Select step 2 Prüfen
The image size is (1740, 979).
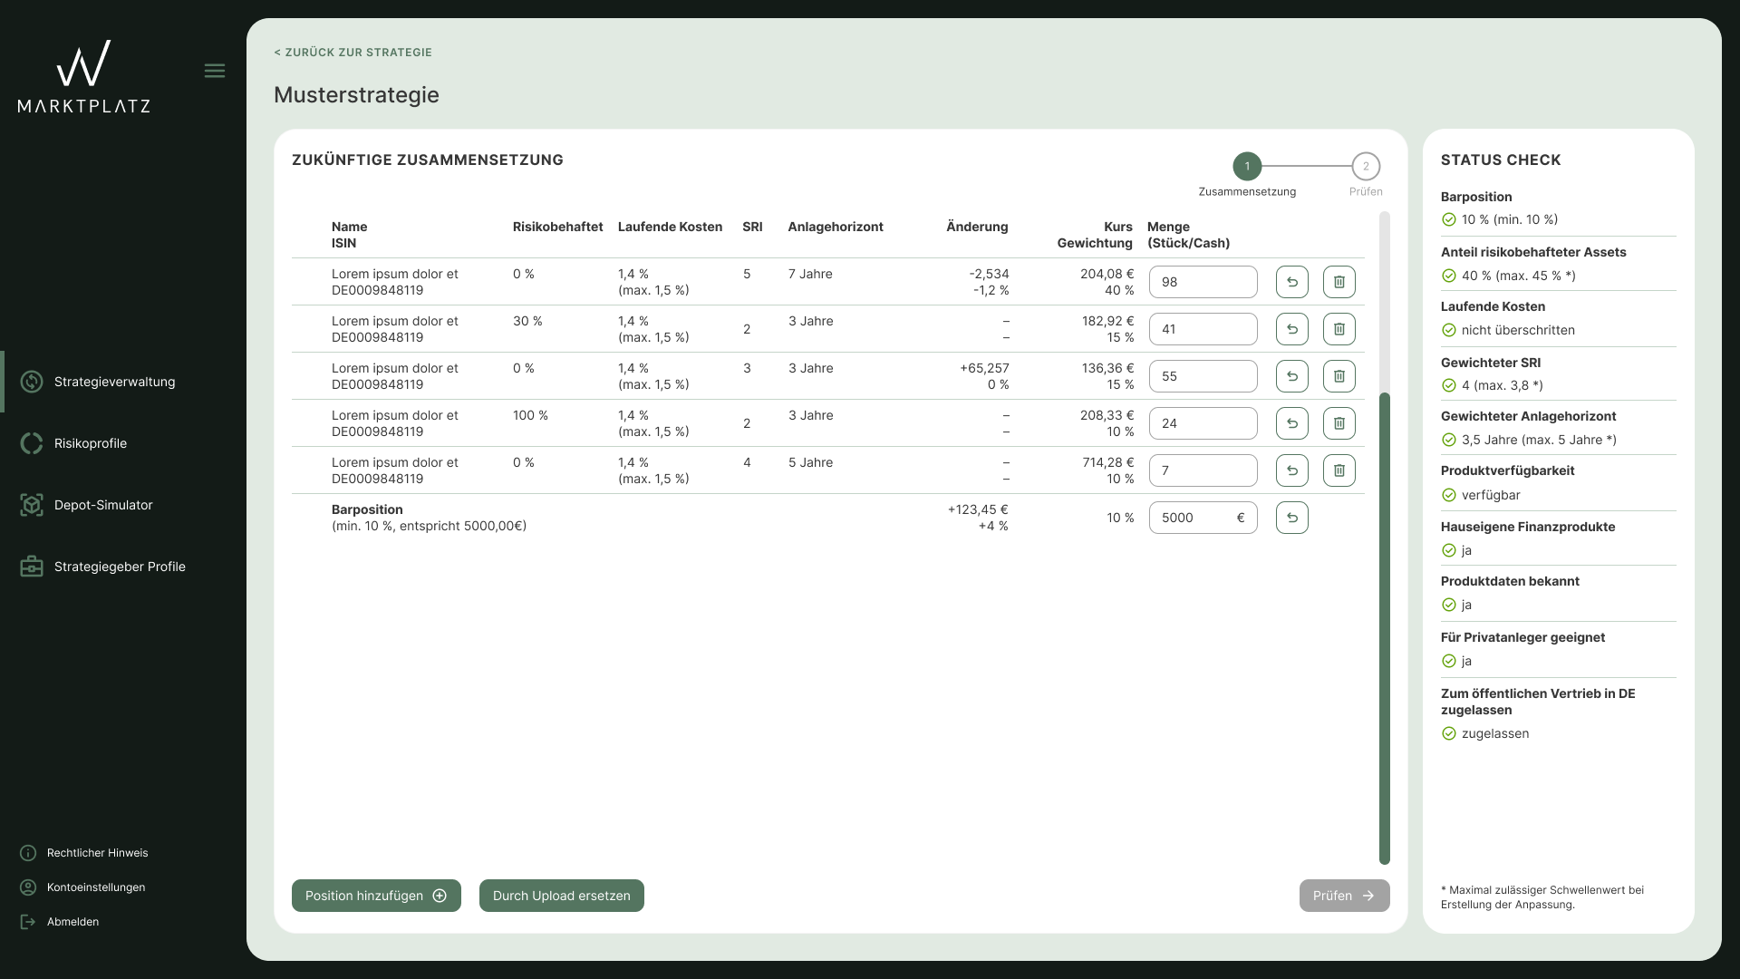click(1366, 167)
